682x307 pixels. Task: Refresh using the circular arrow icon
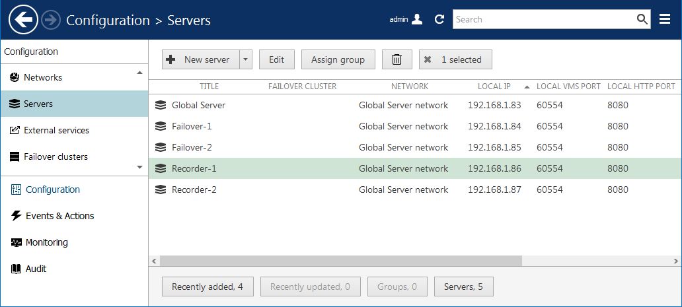pos(439,19)
